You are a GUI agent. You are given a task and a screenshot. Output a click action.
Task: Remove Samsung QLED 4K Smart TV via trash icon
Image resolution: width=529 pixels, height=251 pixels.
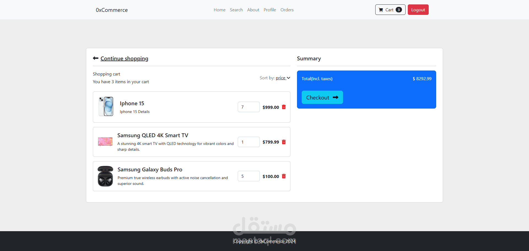[x=284, y=142]
